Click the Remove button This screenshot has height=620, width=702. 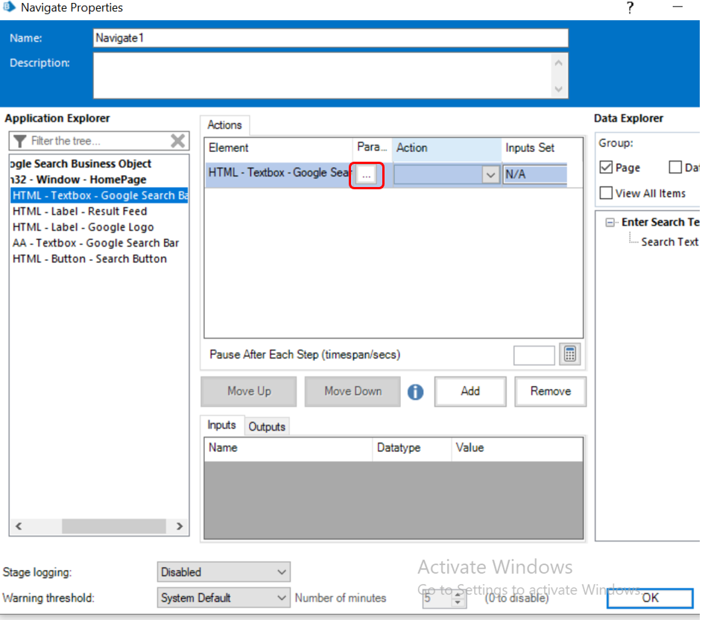click(x=550, y=391)
